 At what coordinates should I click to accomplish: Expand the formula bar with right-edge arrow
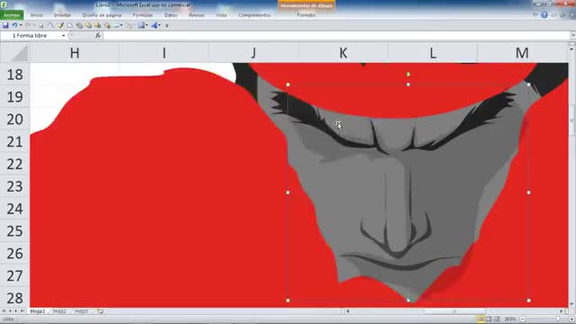pos(572,36)
